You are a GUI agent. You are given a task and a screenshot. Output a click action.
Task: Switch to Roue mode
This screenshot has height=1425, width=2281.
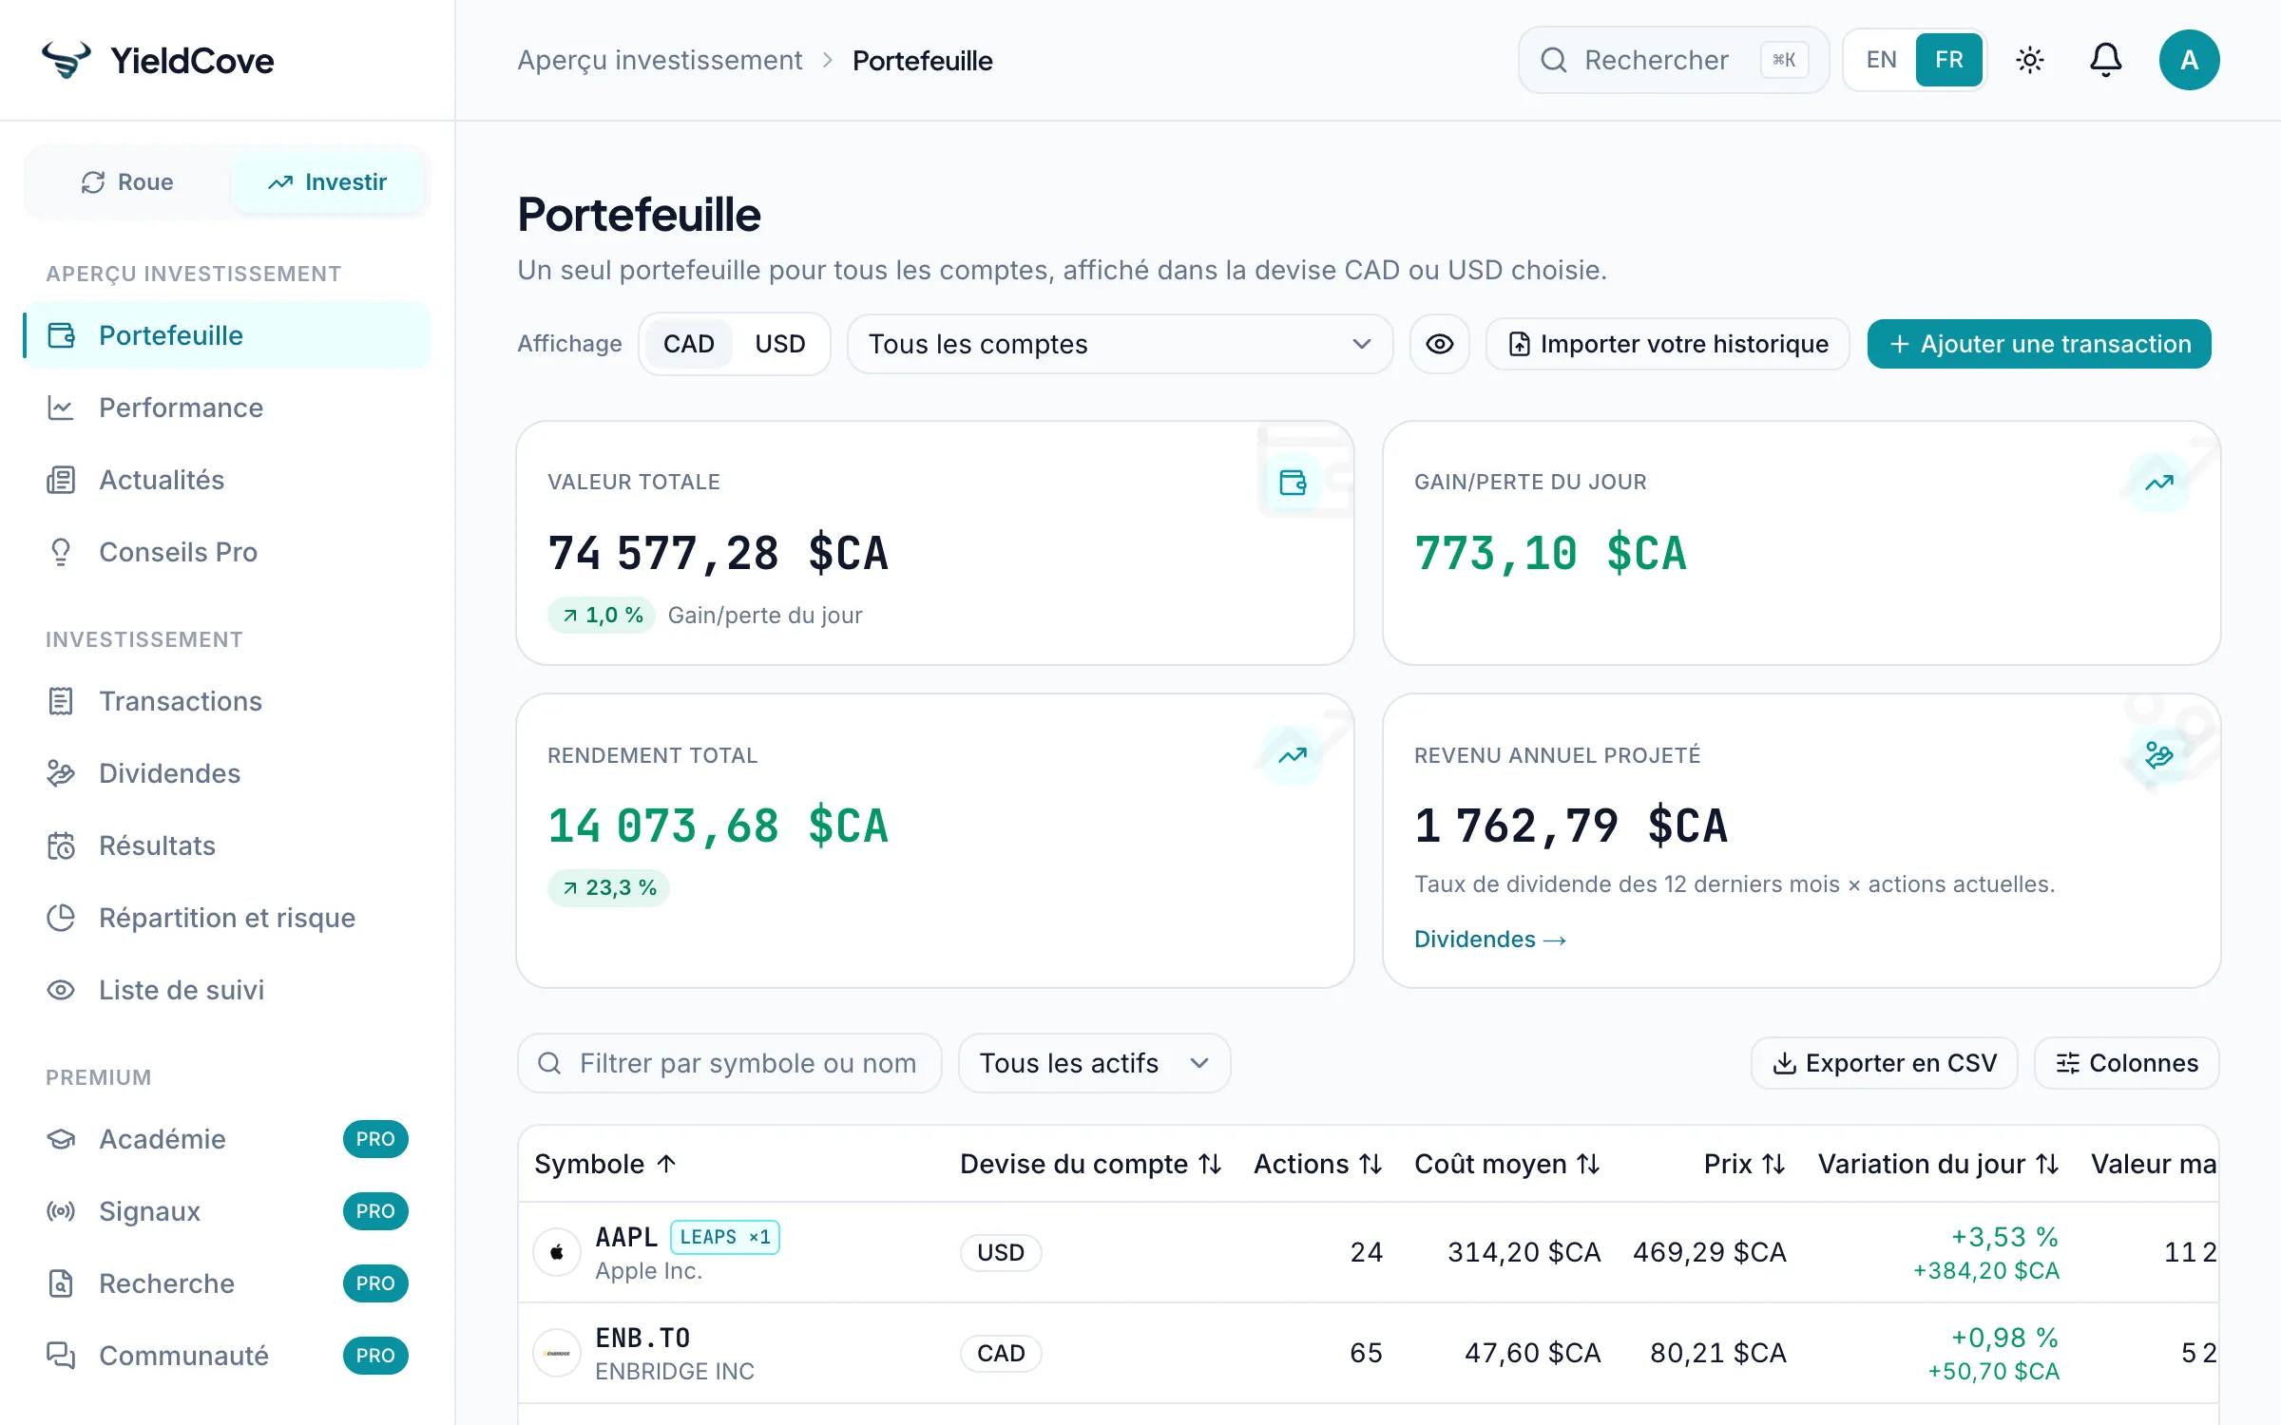pos(127,182)
